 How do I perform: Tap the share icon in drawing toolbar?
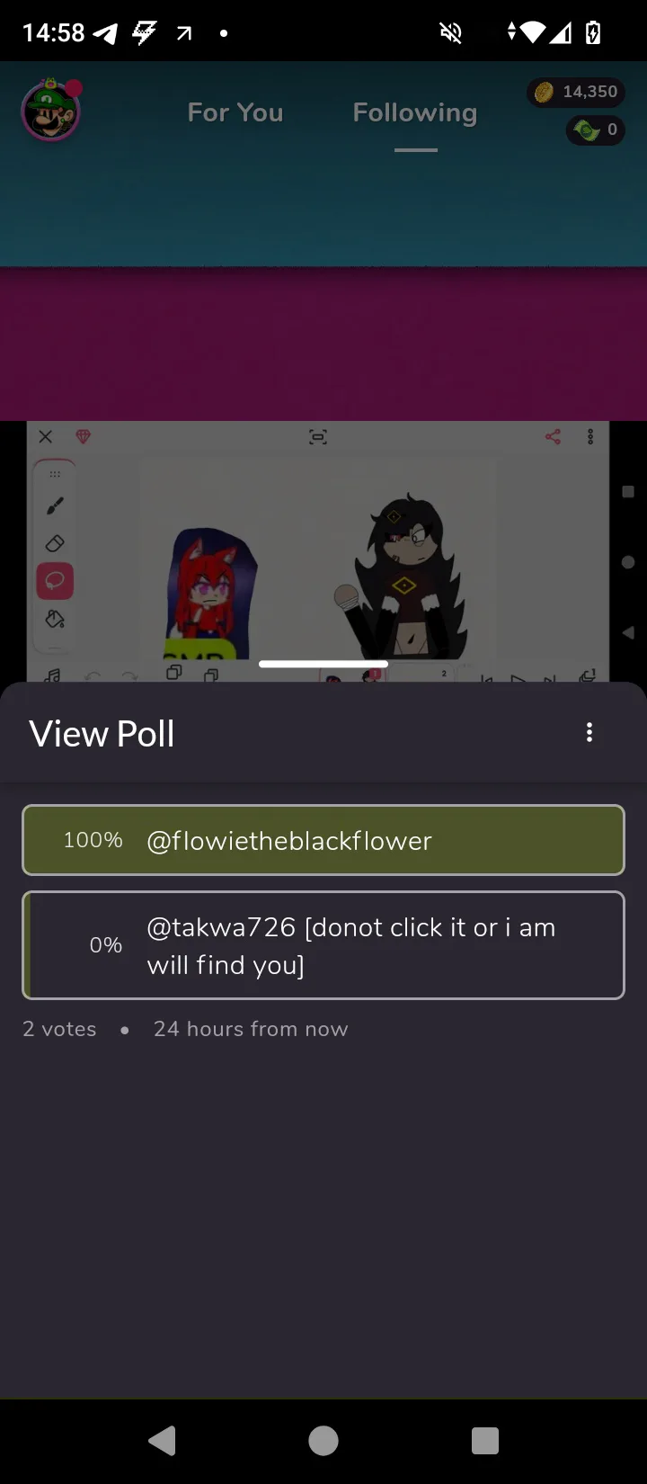[553, 437]
